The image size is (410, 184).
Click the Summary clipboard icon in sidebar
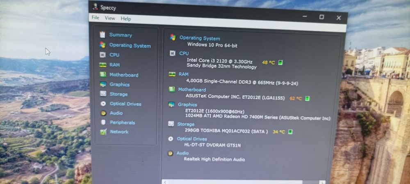point(102,34)
